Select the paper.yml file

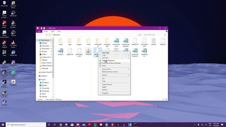(70, 52)
